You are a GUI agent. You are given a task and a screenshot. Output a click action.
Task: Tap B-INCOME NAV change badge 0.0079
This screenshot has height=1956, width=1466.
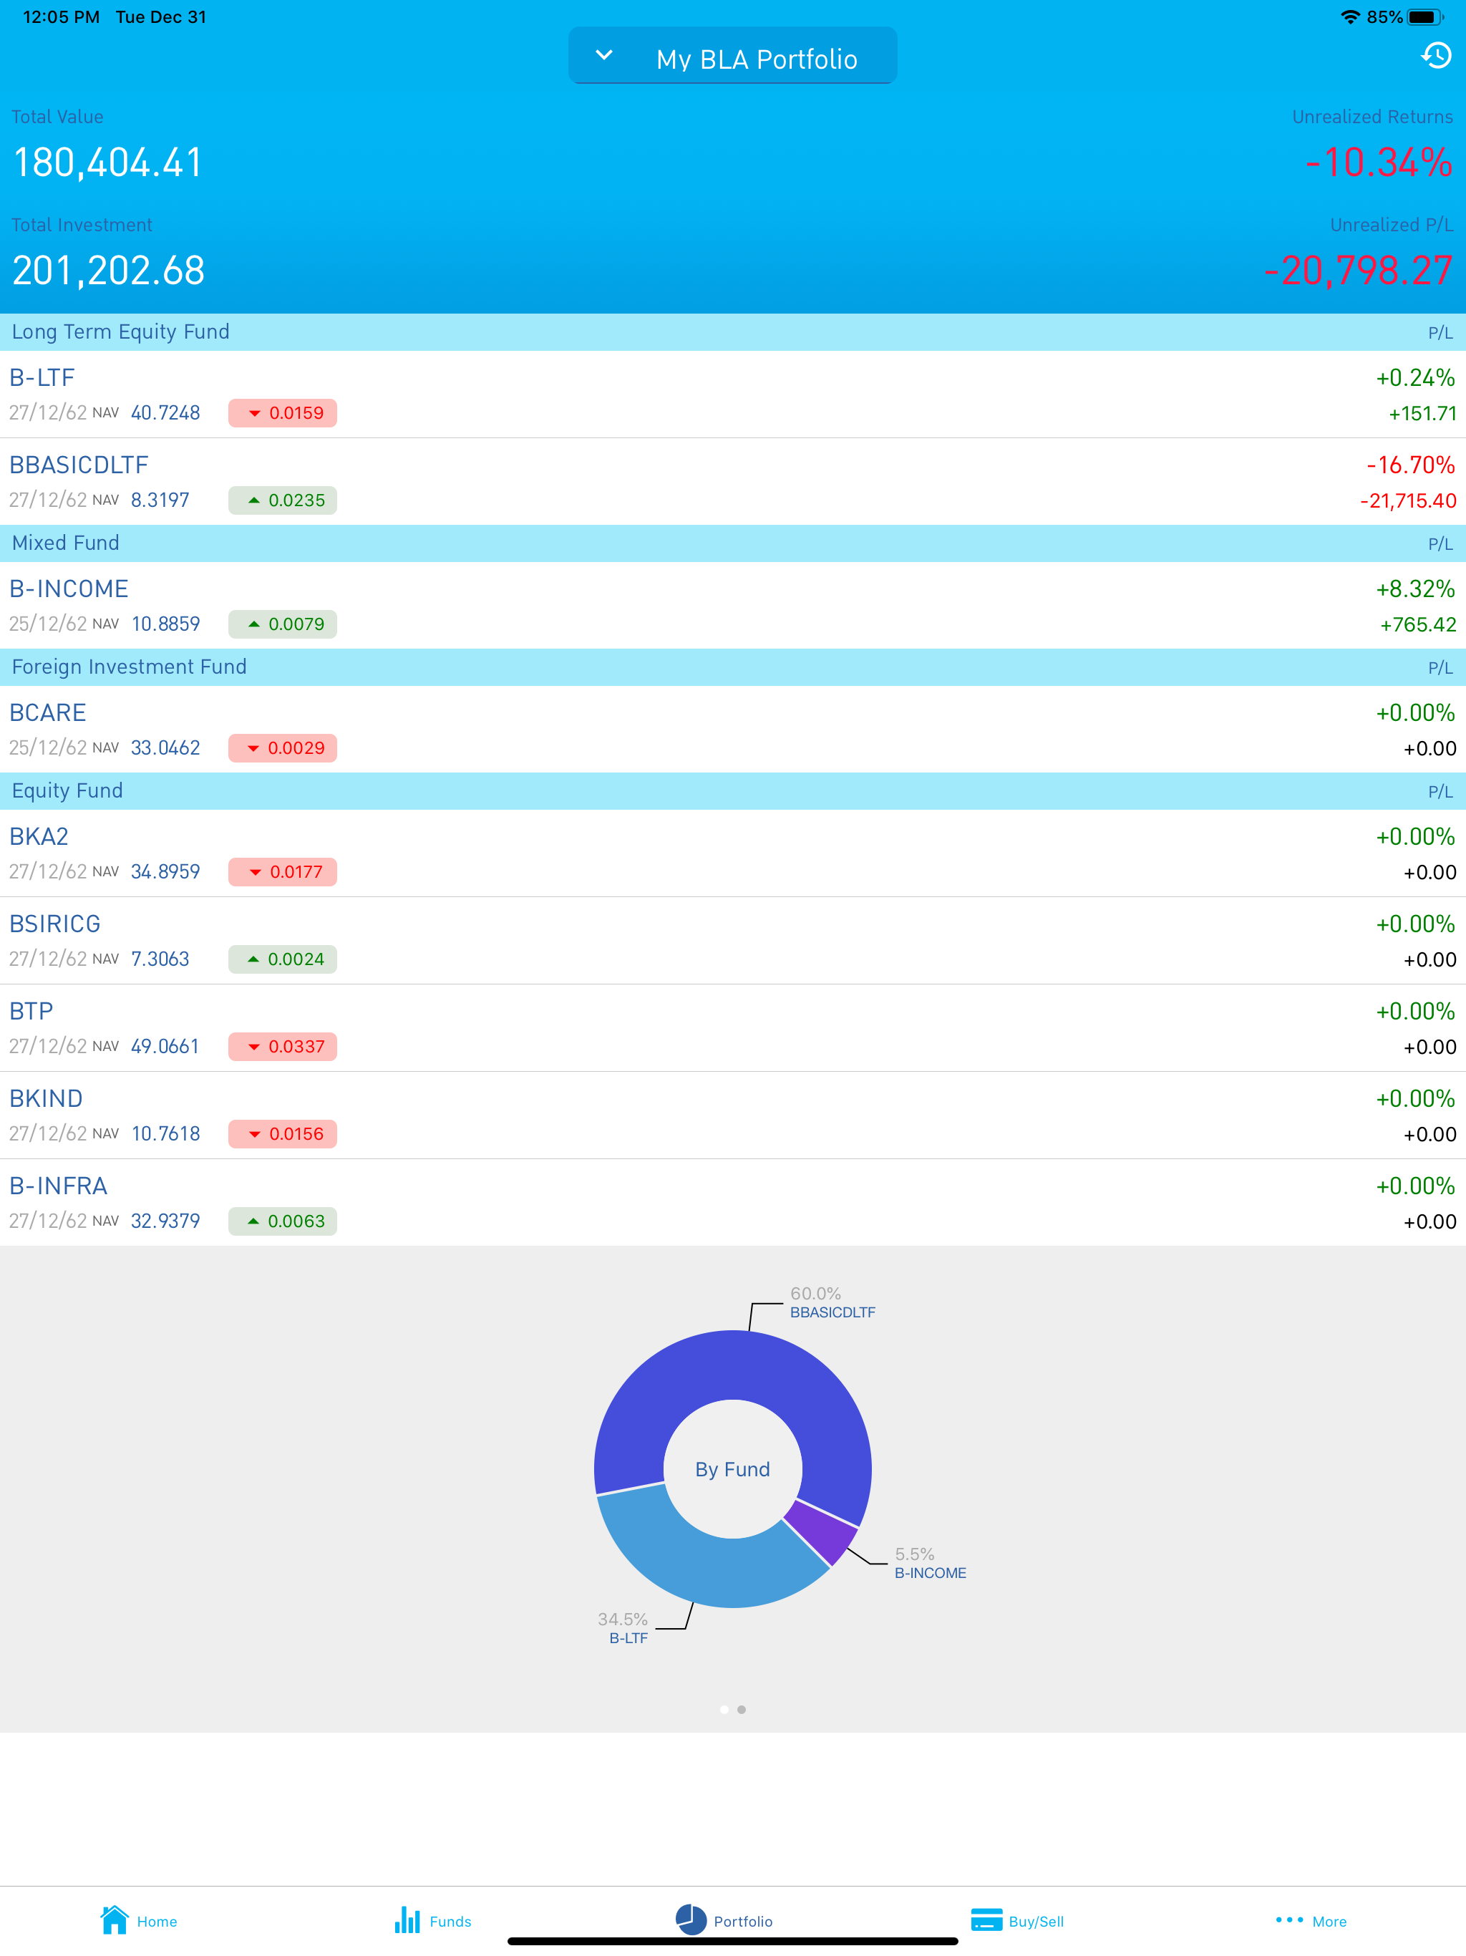tap(282, 624)
